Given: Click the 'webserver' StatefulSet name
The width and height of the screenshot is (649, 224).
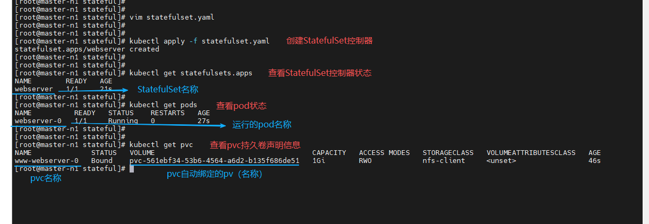Looking at the screenshot, I should [34, 89].
